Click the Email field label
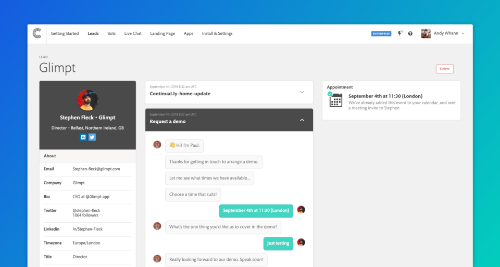 coord(49,169)
